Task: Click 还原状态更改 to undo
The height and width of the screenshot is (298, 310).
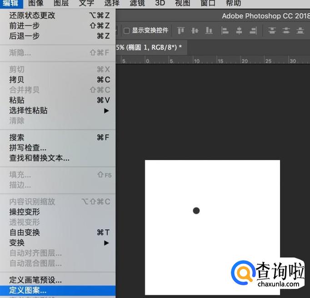Action: 32,15
